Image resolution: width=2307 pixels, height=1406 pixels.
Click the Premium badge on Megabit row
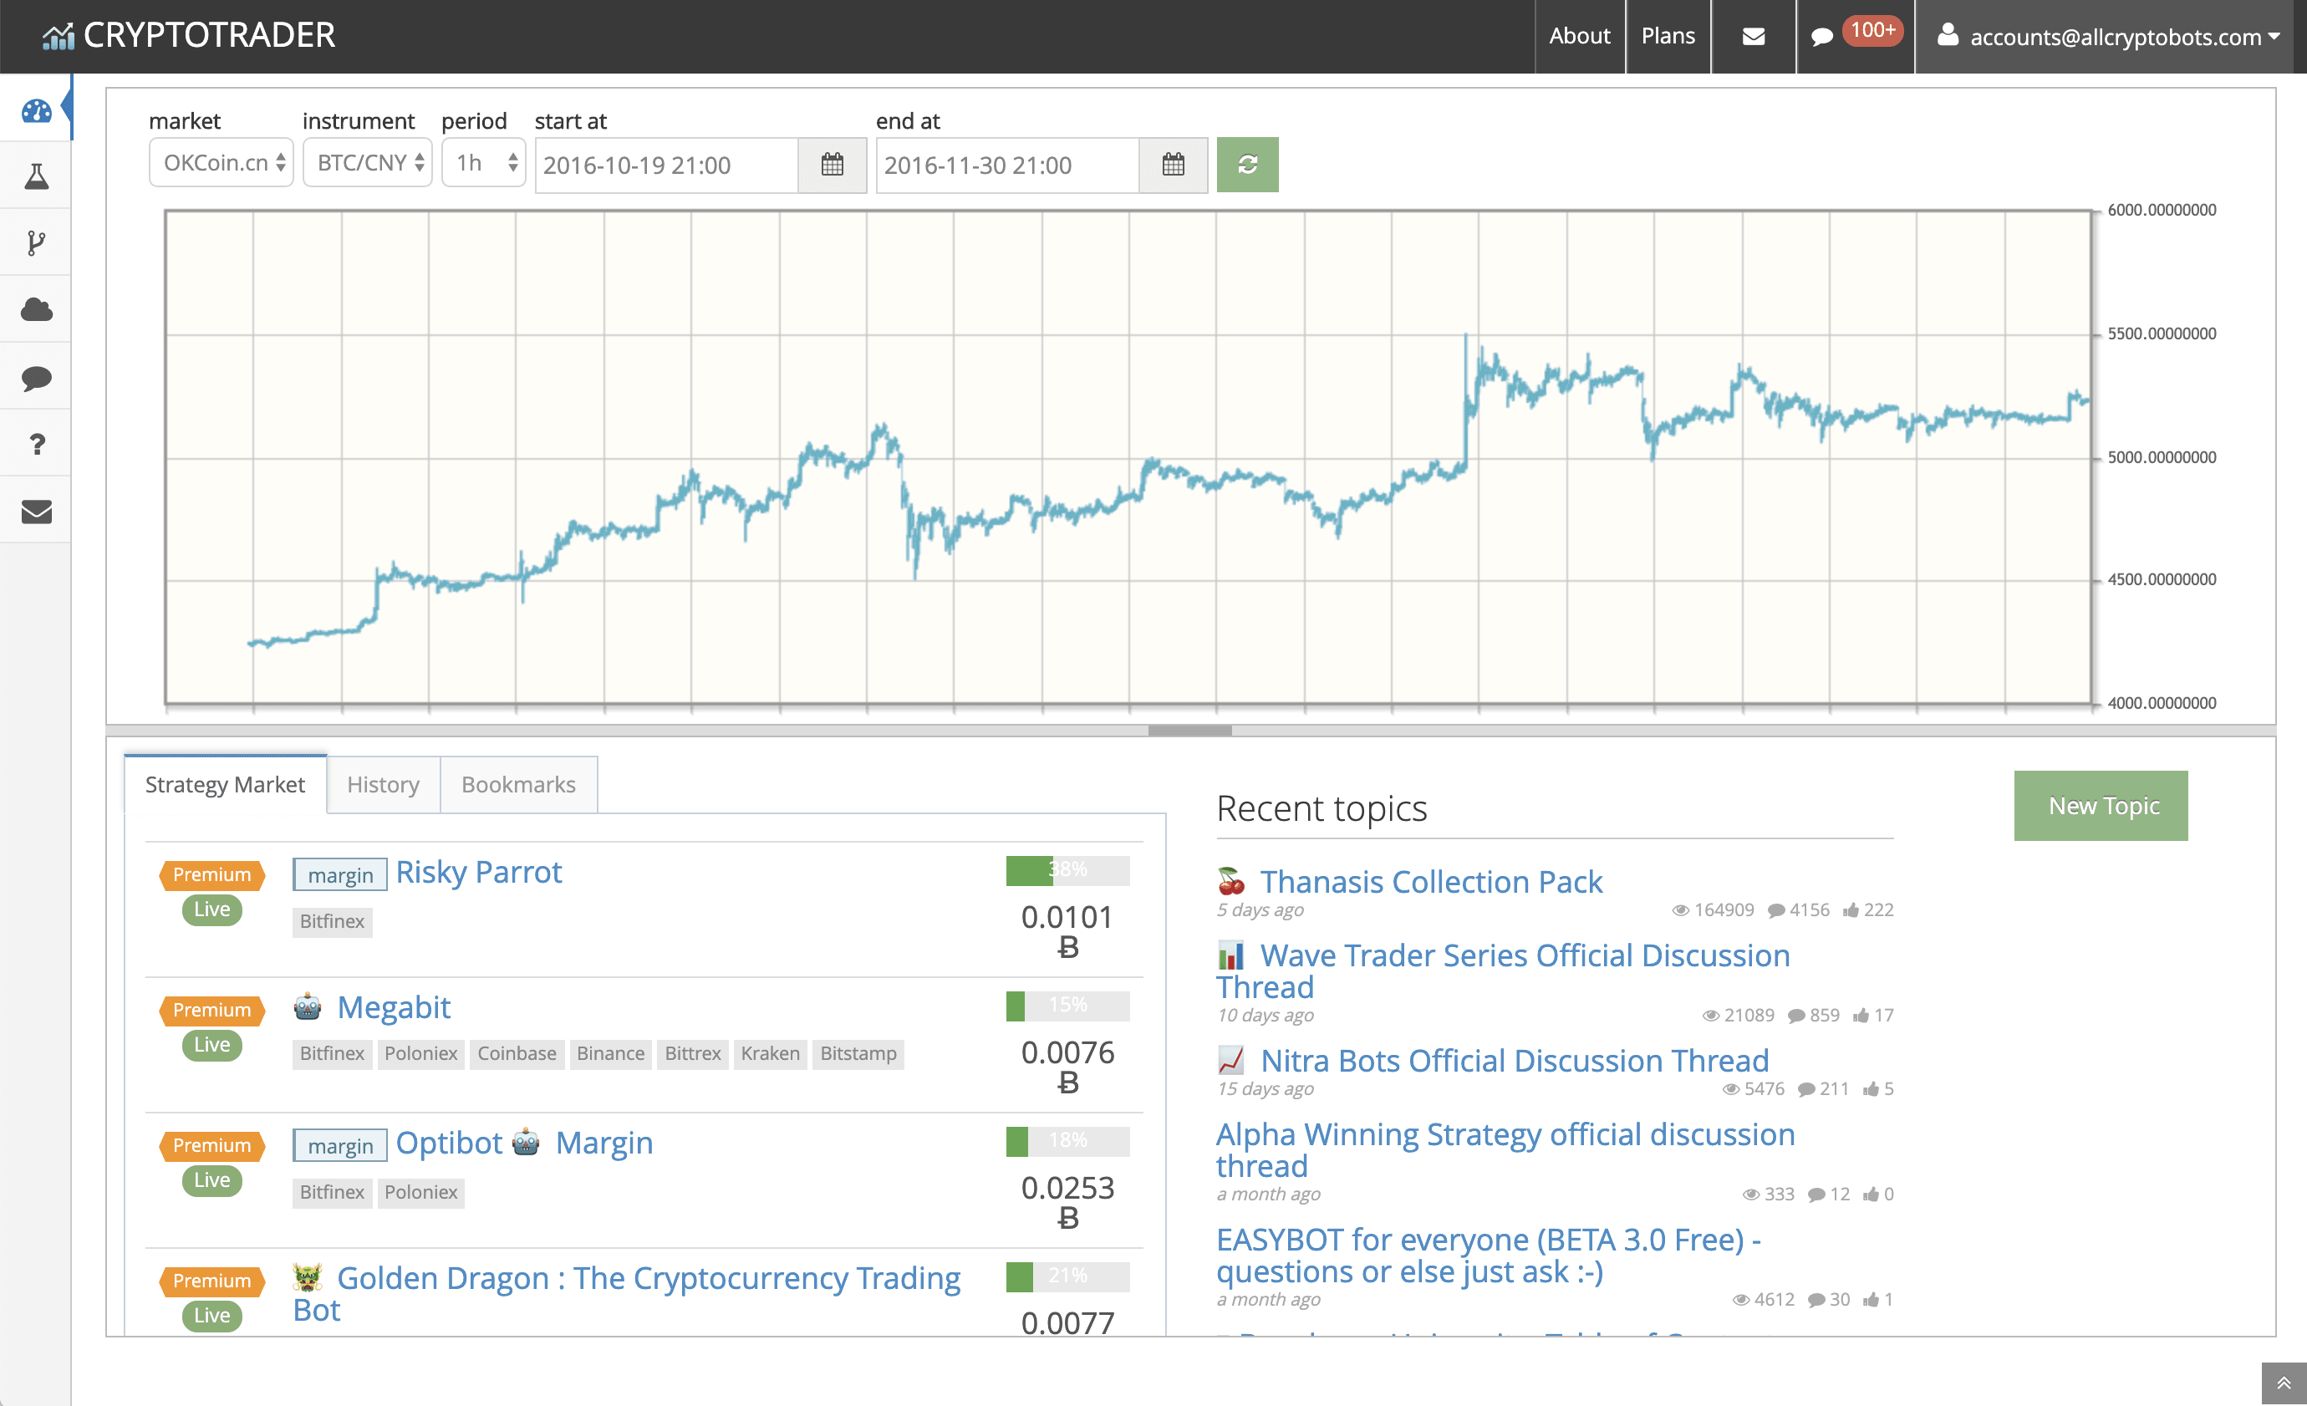(211, 1009)
